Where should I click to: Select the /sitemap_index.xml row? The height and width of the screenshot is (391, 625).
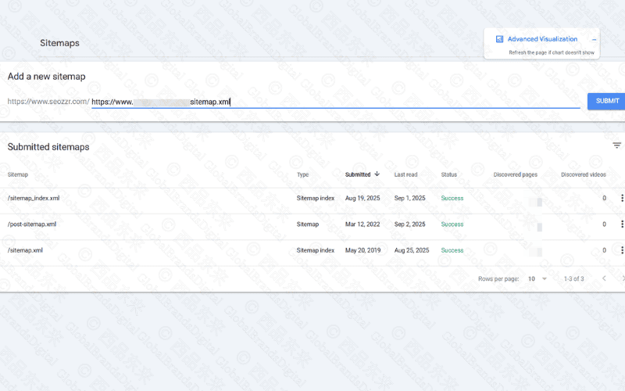coord(34,199)
